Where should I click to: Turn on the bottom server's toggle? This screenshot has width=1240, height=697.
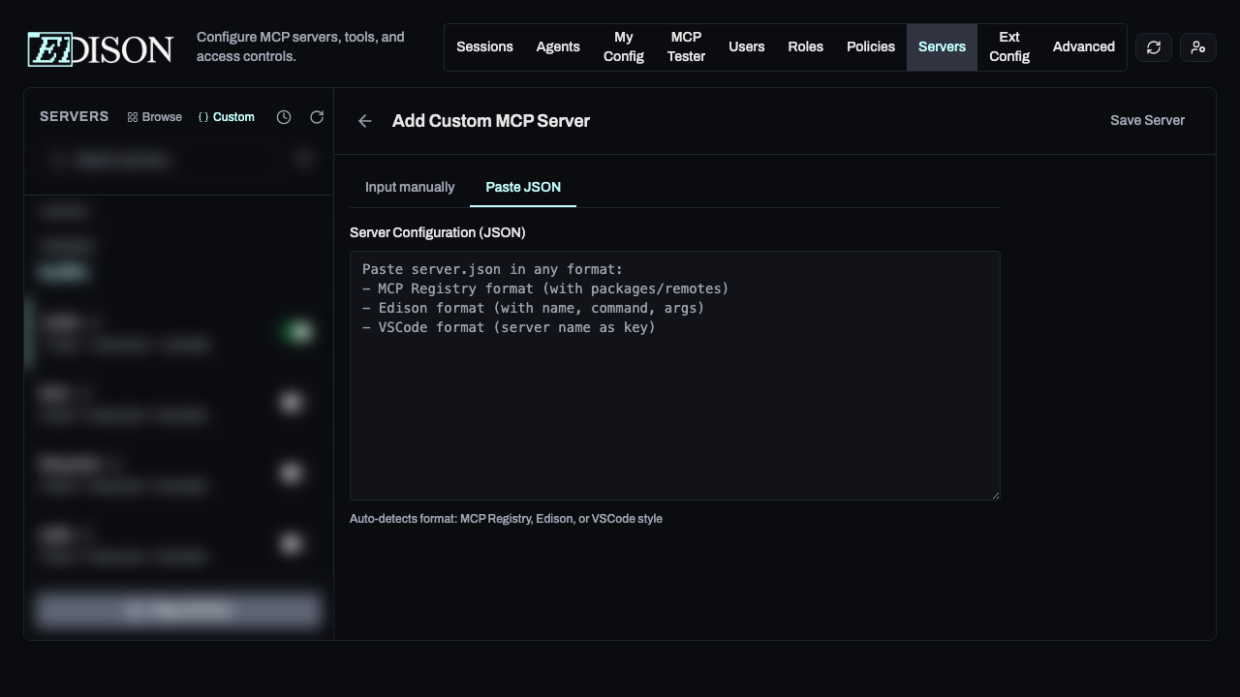click(x=292, y=544)
